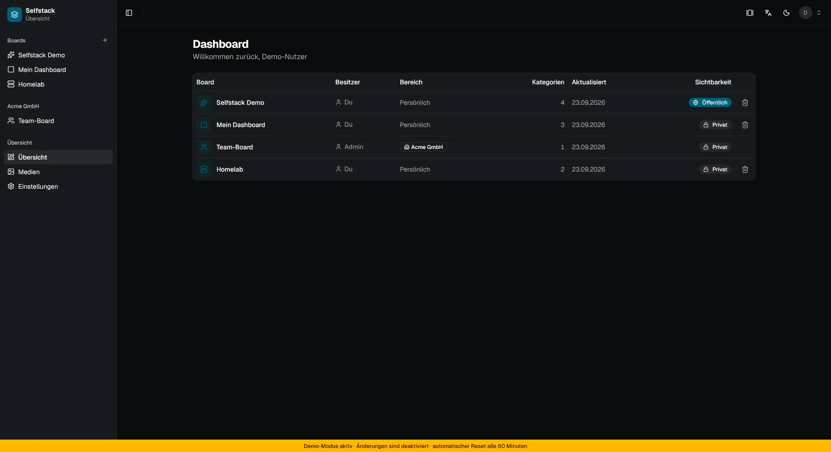Click Mein Dashboard row square icon

point(204,125)
